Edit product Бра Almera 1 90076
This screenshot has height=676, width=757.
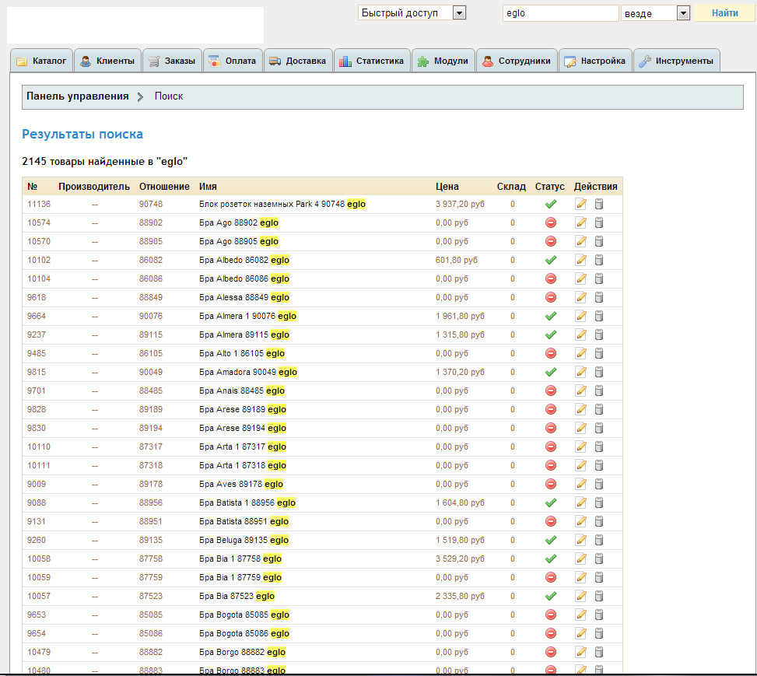pyautogui.click(x=581, y=317)
